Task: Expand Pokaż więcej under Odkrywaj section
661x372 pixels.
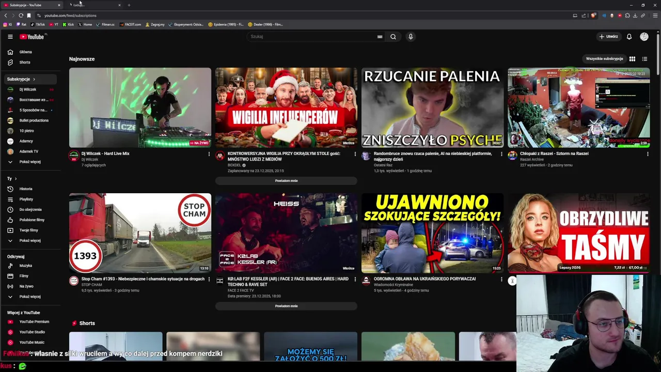Action: pos(30,297)
